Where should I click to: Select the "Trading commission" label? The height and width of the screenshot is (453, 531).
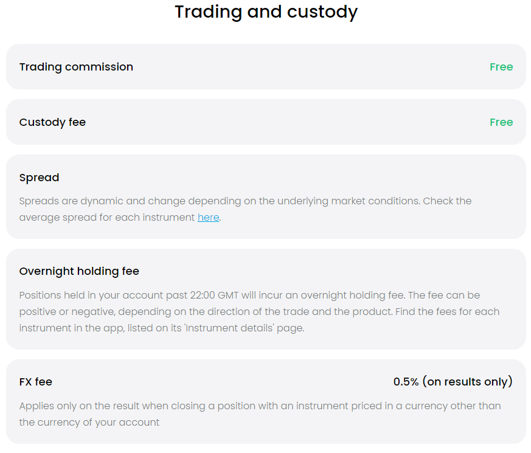pos(76,67)
